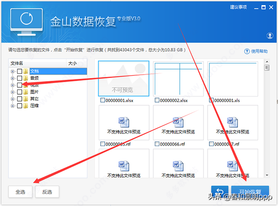Screen dimensions: 278x206
Task: Click the vertical scrollbar thumb
Action: point(267,68)
